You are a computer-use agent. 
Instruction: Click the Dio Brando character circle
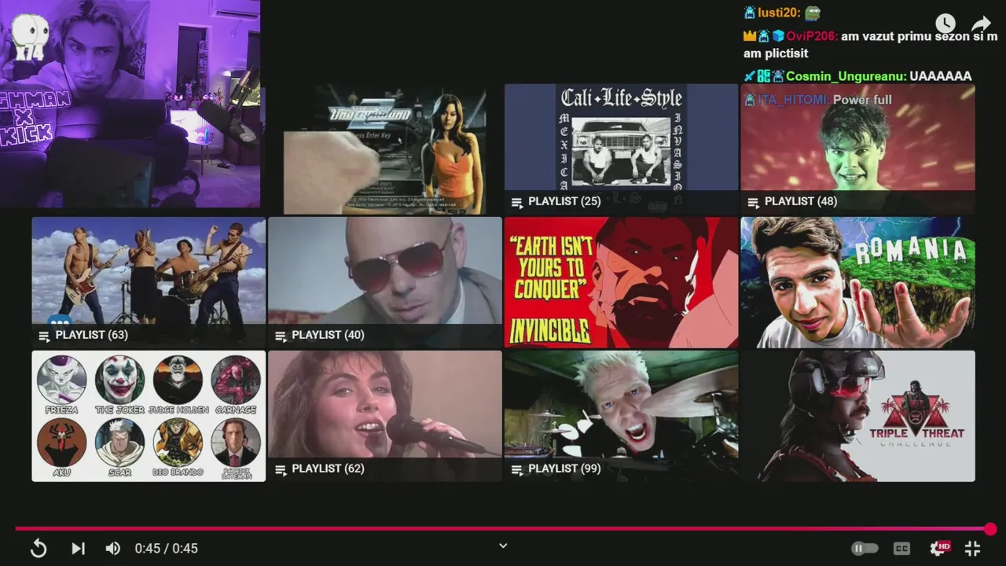[x=178, y=443]
